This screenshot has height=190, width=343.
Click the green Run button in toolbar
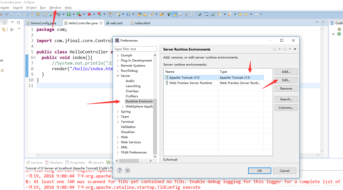coord(69,14)
